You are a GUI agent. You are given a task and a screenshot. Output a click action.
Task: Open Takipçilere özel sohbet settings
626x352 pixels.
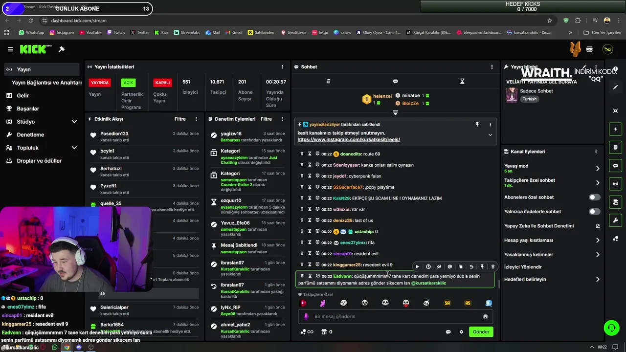tap(552, 182)
